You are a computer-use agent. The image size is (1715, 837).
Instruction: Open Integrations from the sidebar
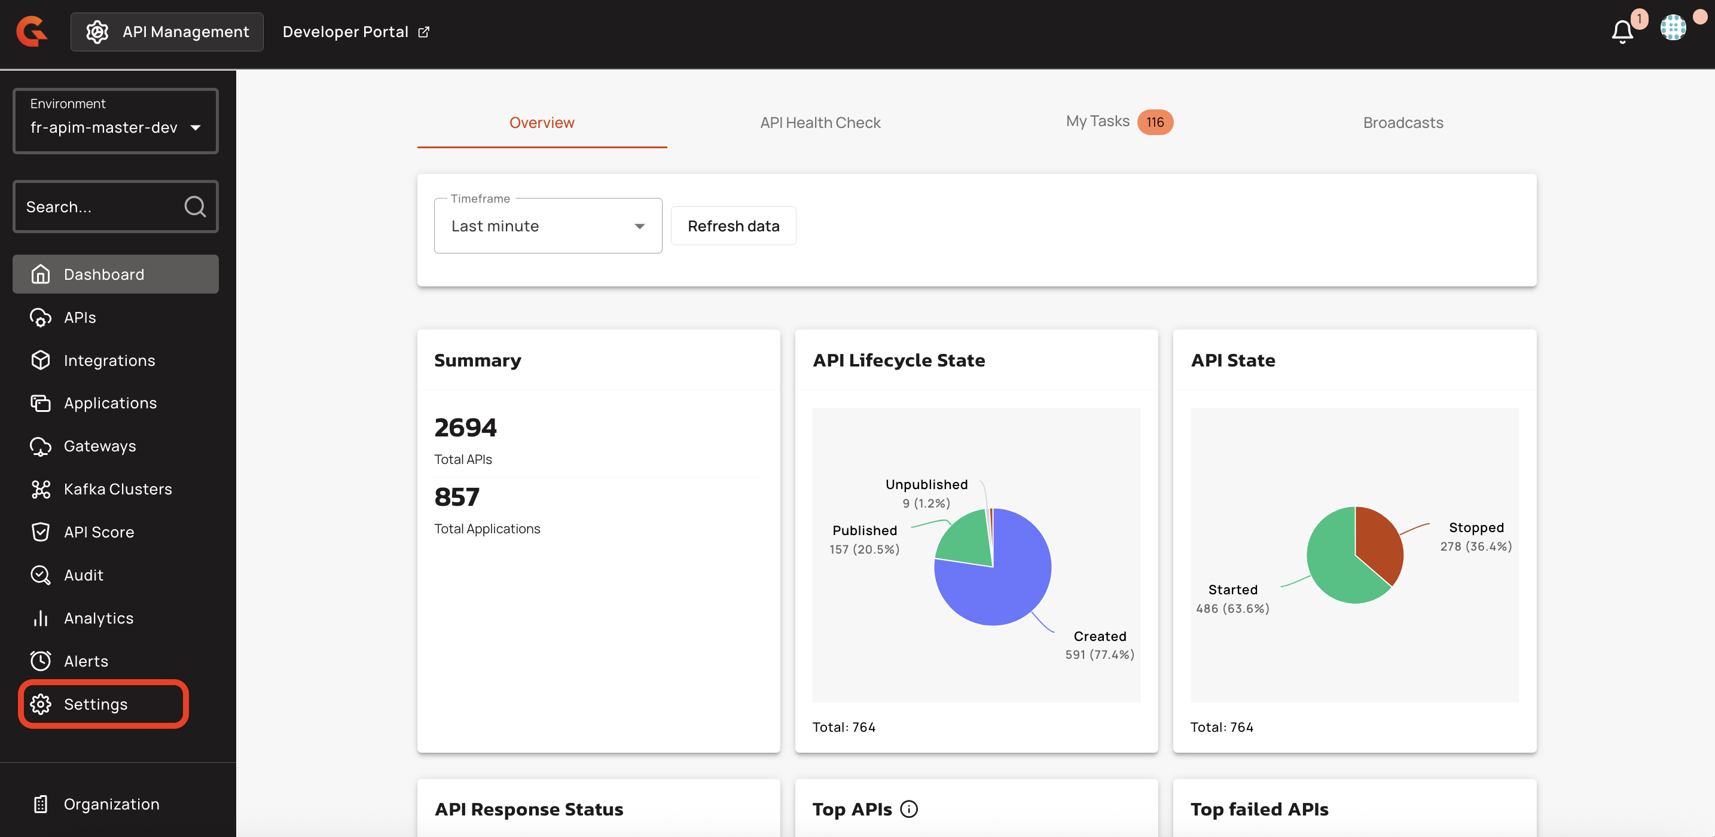click(109, 361)
